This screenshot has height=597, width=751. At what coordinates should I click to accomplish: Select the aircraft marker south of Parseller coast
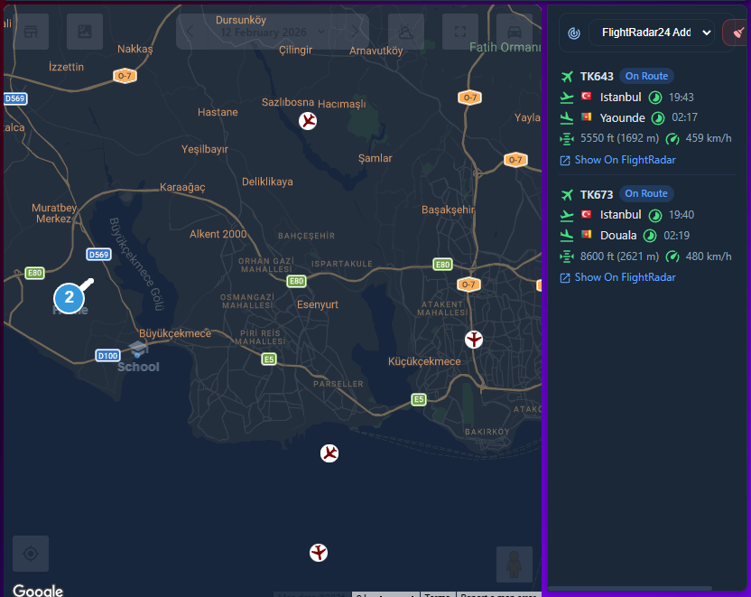pyautogui.click(x=329, y=452)
